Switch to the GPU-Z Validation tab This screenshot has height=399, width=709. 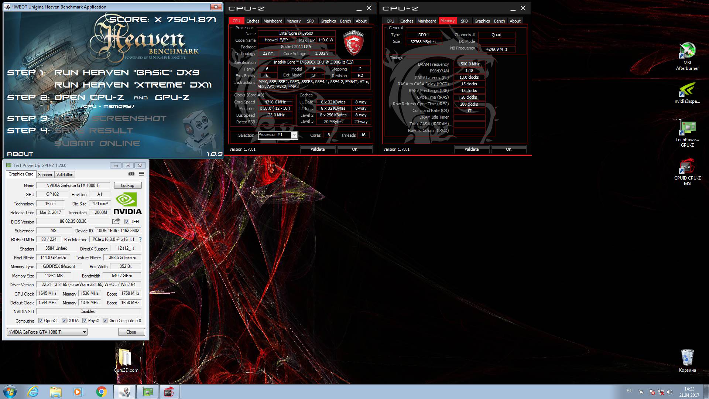[x=65, y=175]
